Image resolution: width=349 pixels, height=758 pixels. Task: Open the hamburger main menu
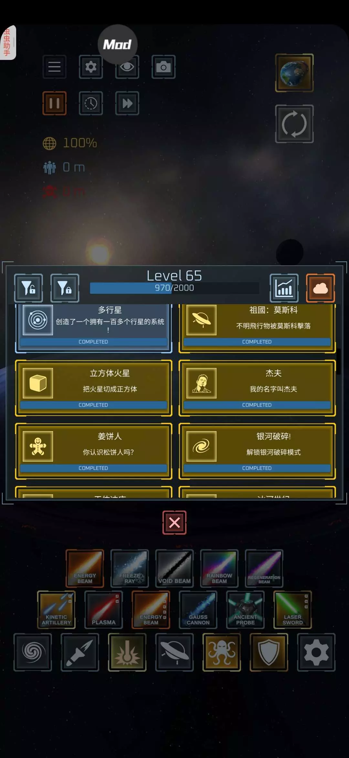[54, 67]
